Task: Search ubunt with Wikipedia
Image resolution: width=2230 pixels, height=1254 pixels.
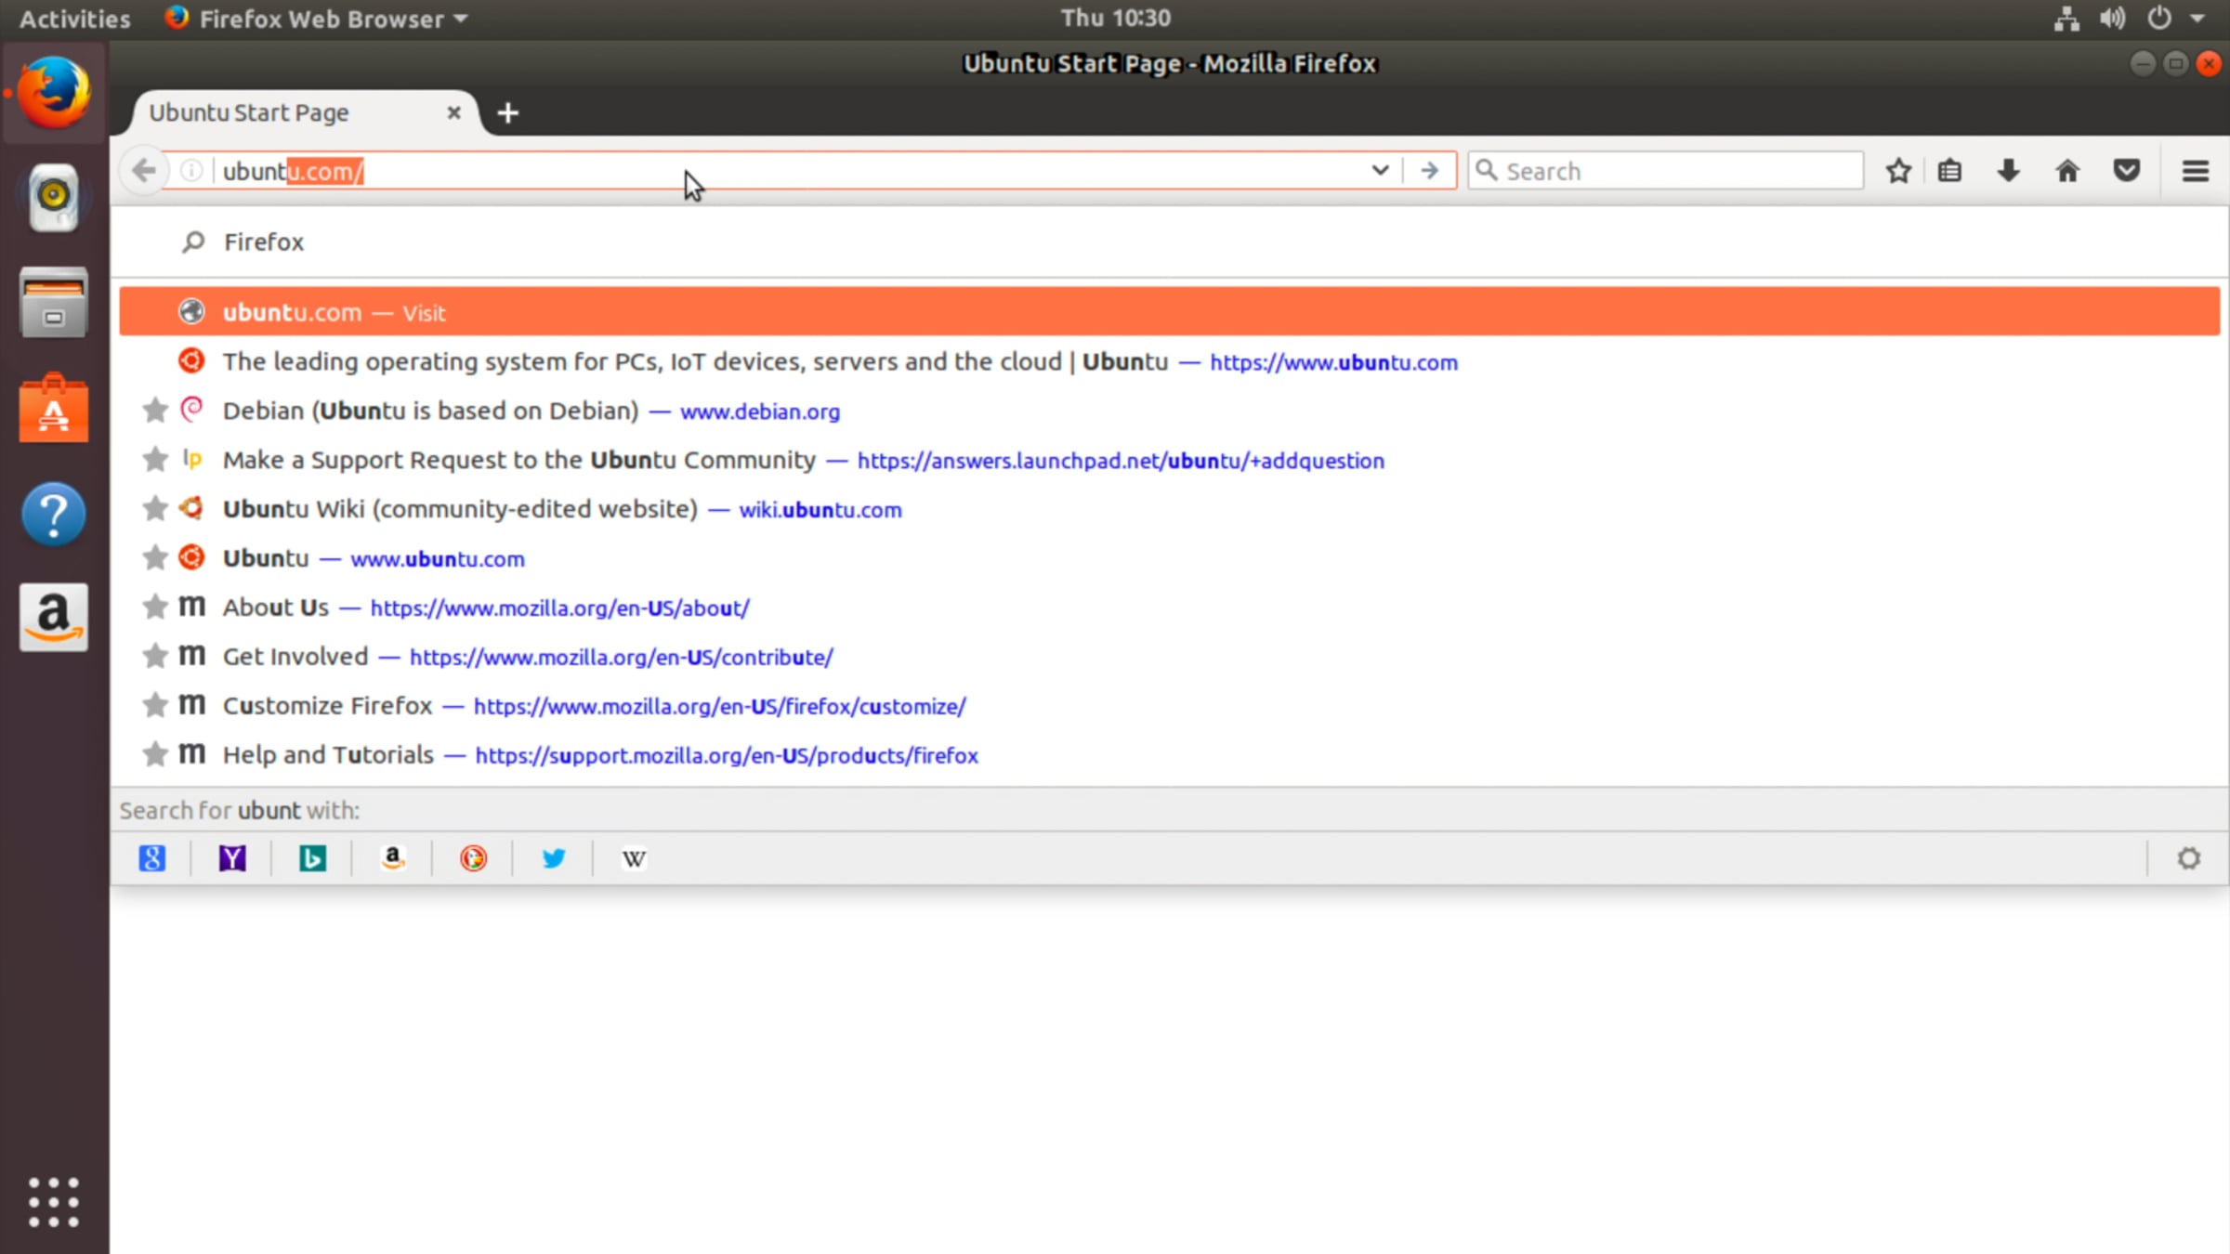Action: [x=634, y=858]
